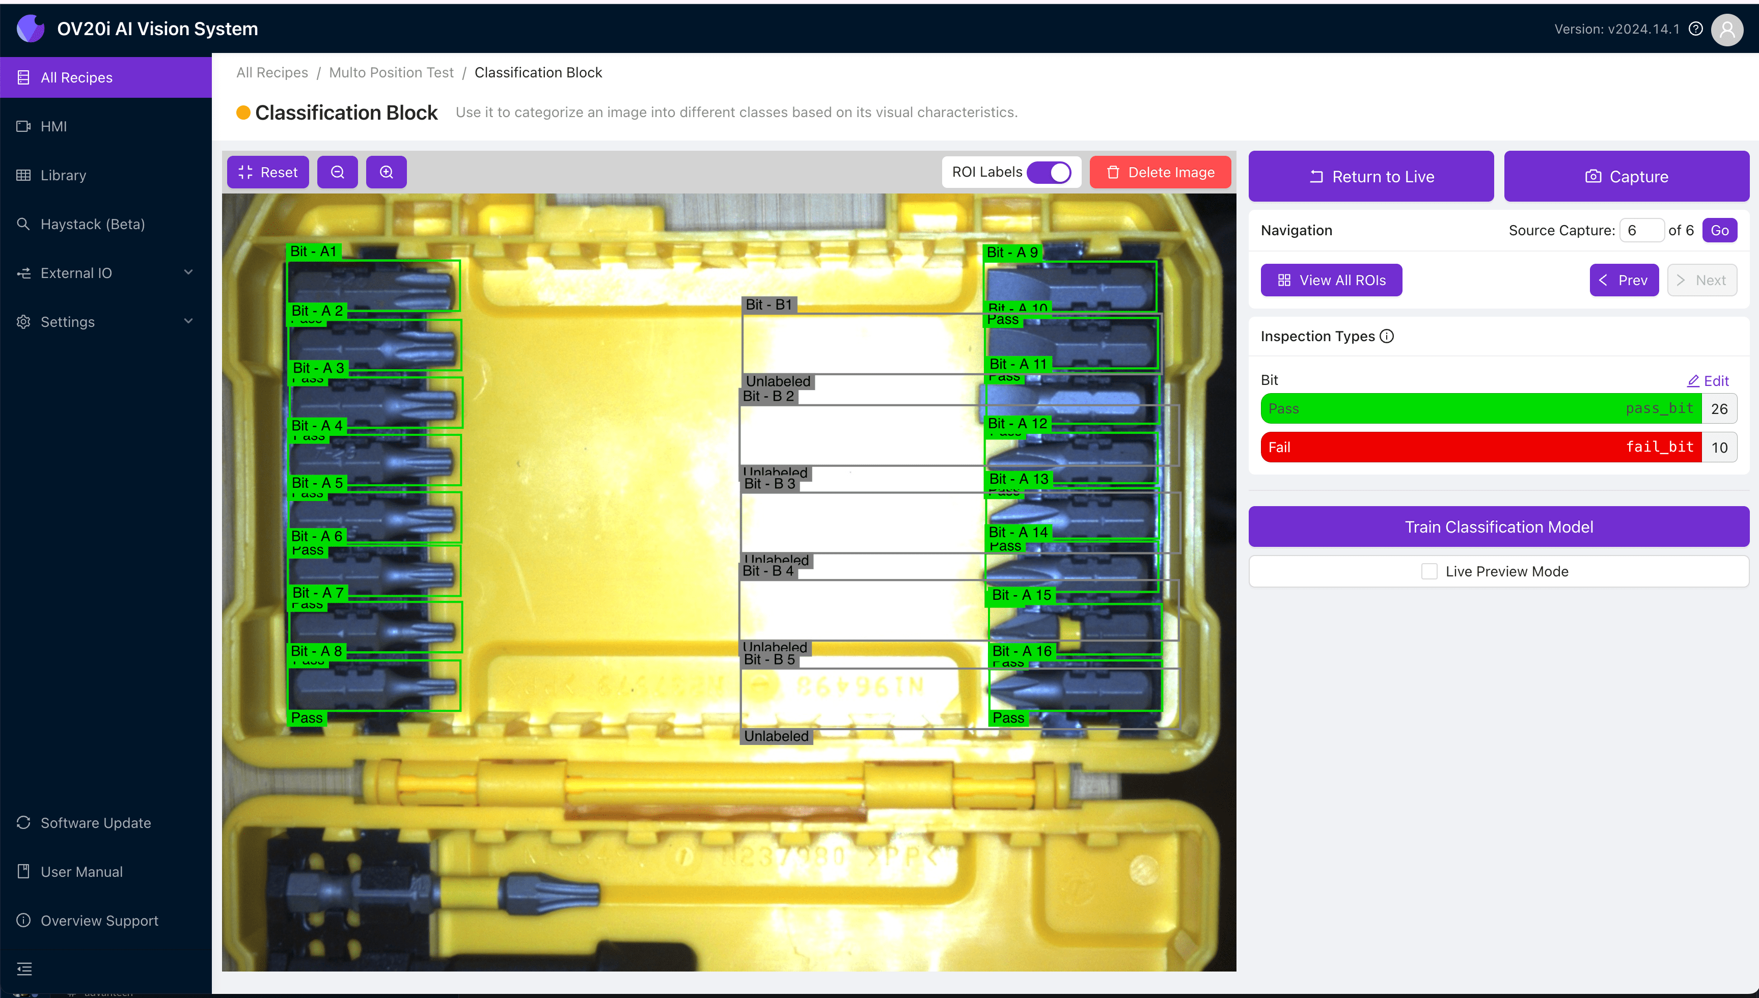1759x998 pixels.
Task: Open Multo Position Test from the breadcrumb
Action: [x=392, y=72]
